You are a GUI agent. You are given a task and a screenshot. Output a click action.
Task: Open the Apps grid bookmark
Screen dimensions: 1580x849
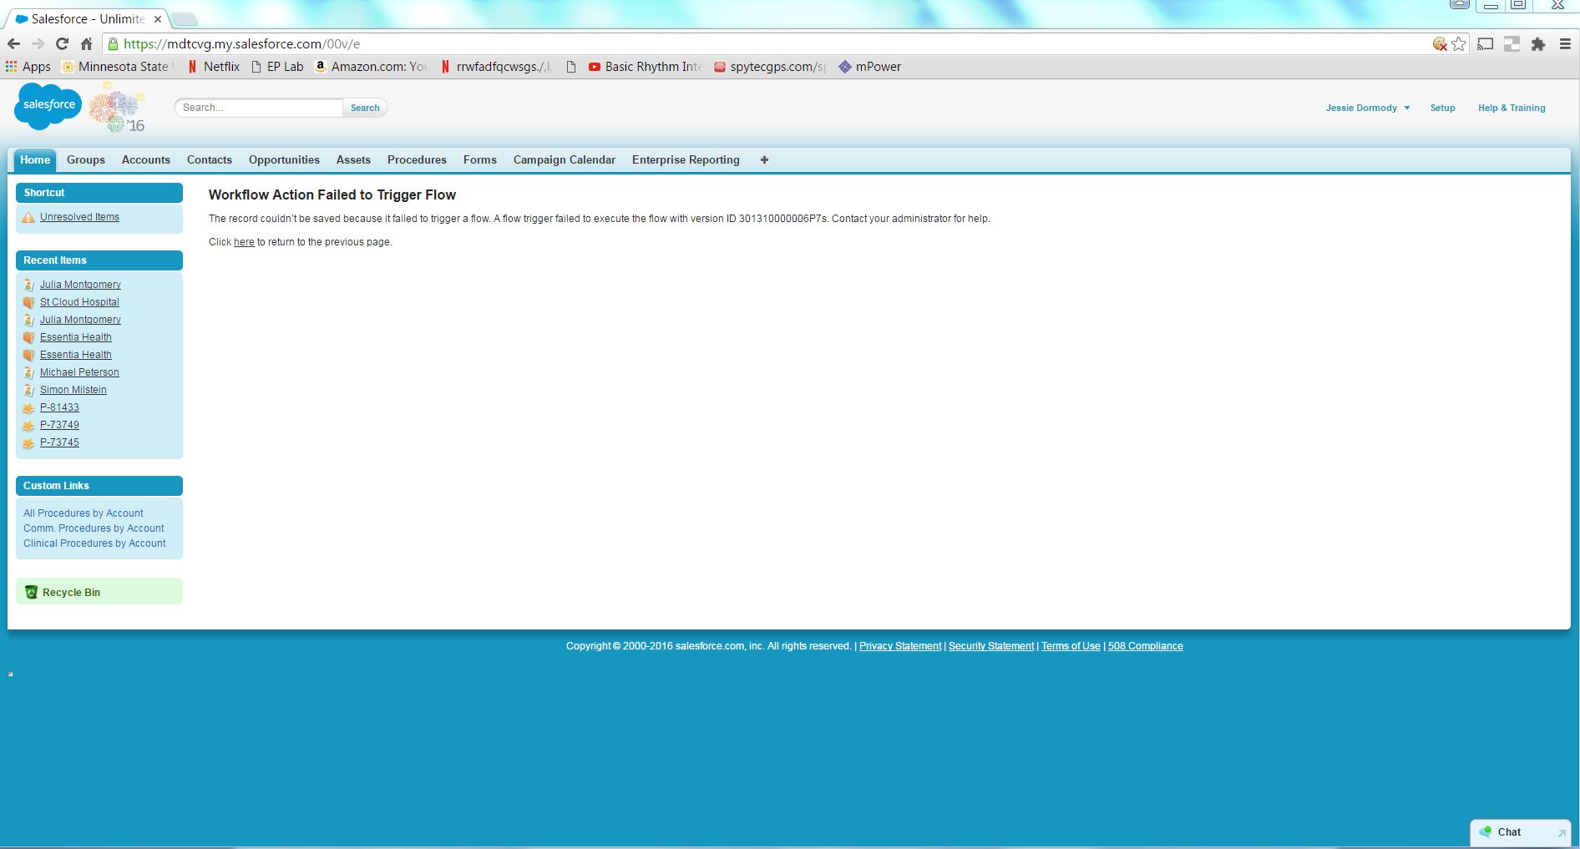28,67
